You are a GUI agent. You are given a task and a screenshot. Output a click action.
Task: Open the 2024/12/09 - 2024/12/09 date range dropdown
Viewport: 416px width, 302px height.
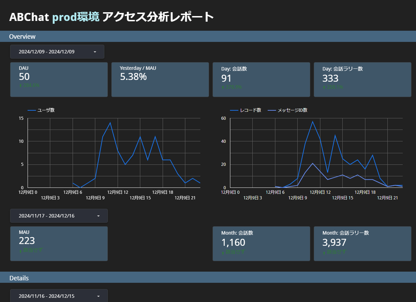57,52
